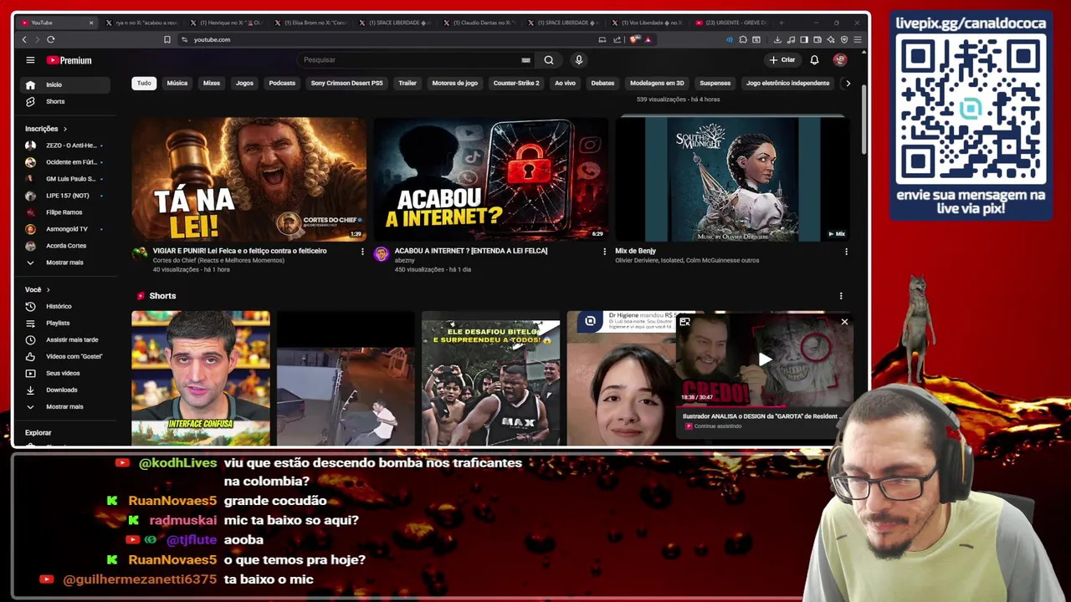Click the search magnifier button
This screenshot has height=602, width=1071.
(x=549, y=60)
